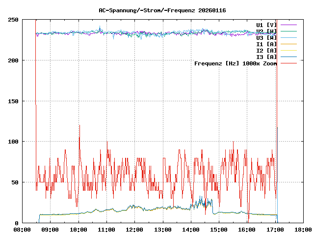Click the yellow line sample beside I2 [A]
Viewport: 314px width, 236px height.
tap(288, 50)
